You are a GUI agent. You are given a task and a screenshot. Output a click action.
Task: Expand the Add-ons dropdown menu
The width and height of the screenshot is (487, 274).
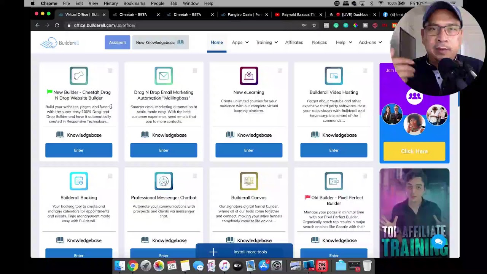pyautogui.click(x=370, y=42)
